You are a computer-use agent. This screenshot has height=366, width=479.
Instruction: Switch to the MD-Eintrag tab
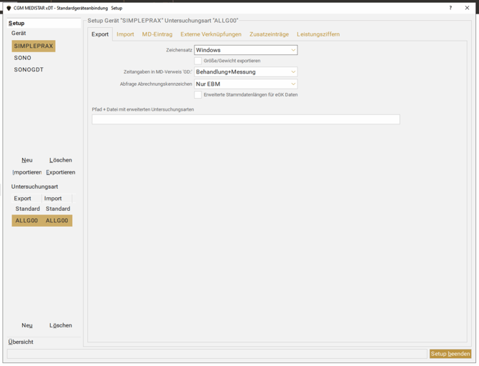click(x=157, y=34)
